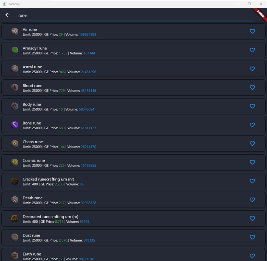Select 'Cracked runecrafting urn (nr)' title
This screenshot has height=261, width=267.
click(48, 179)
